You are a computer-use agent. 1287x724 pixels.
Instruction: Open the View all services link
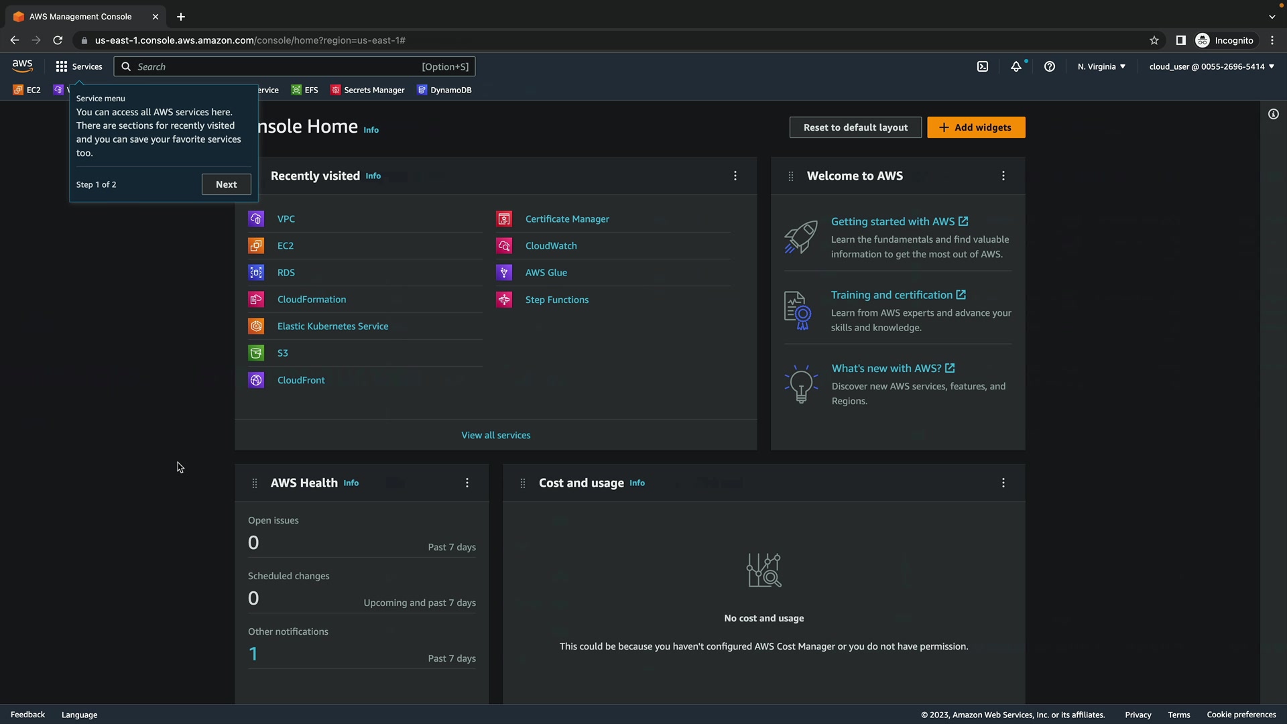pos(496,435)
